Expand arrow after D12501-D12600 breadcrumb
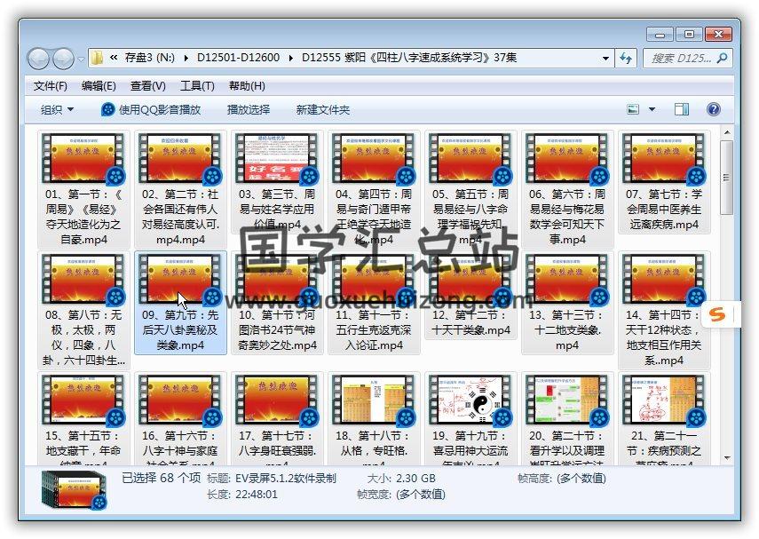 [x=291, y=58]
